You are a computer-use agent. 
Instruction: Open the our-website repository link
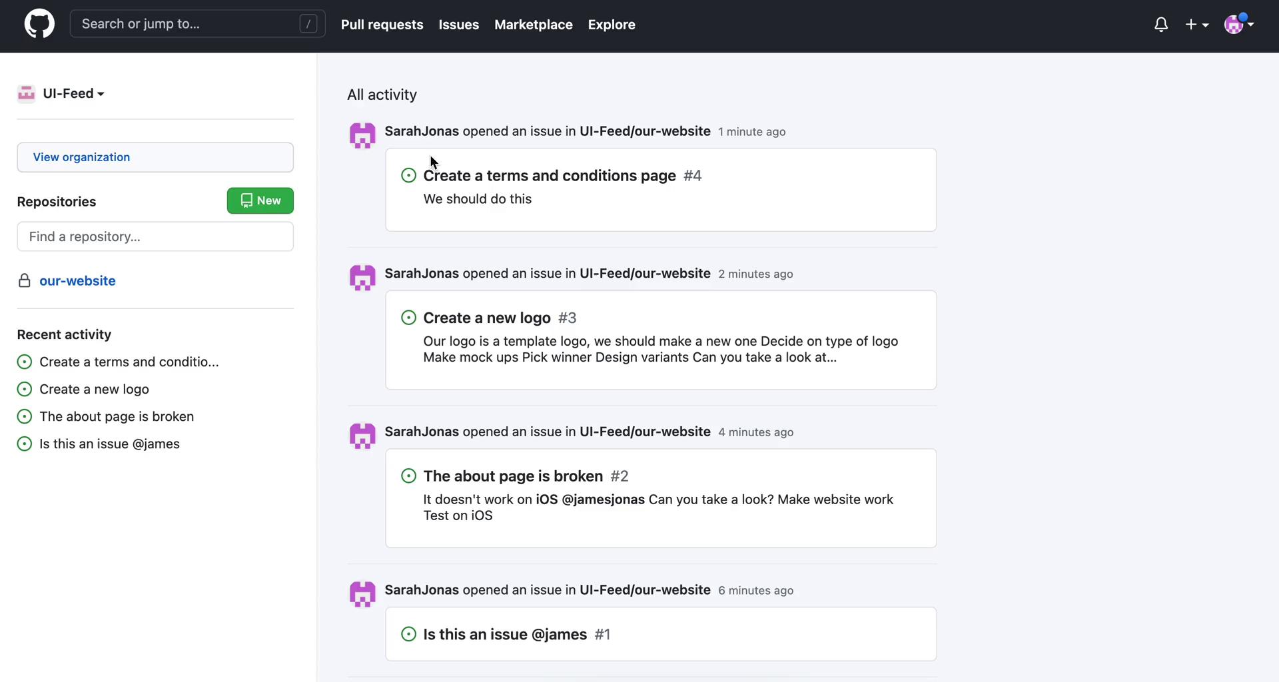pos(77,281)
